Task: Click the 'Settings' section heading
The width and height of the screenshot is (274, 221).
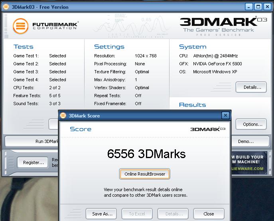Action: (109, 47)
